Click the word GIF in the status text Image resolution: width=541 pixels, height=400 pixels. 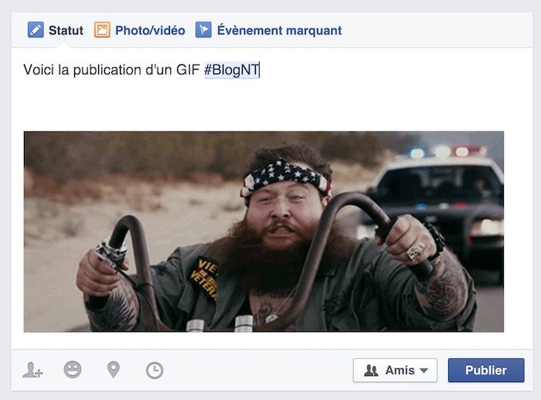pos(188,70)
